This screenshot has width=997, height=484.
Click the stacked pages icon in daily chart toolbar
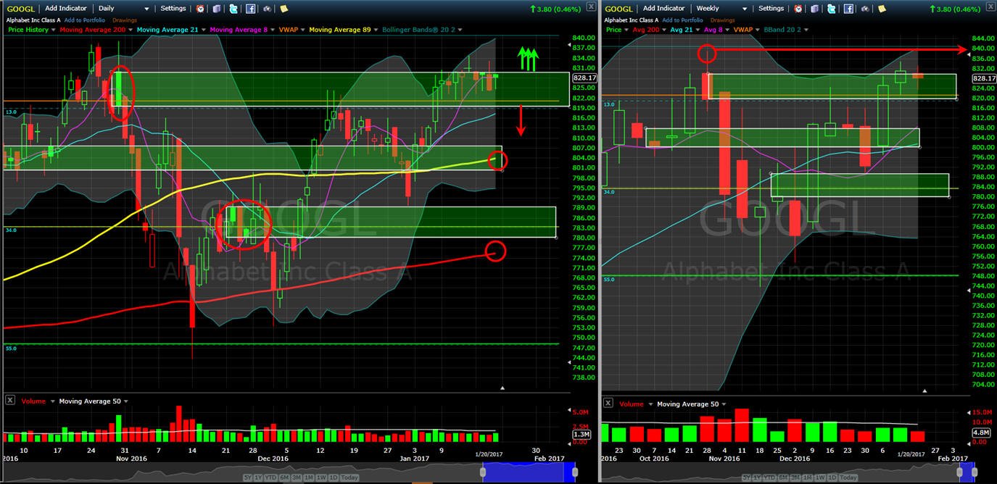[218, 9]
